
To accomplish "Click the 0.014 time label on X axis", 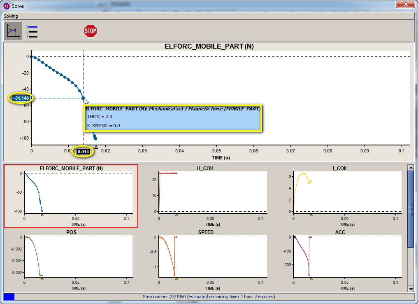I will click(x=83, y=152).
